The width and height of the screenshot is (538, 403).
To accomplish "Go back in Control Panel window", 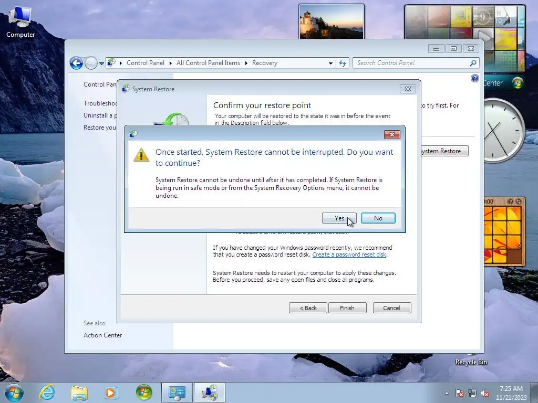I will [x=76, y=63].
